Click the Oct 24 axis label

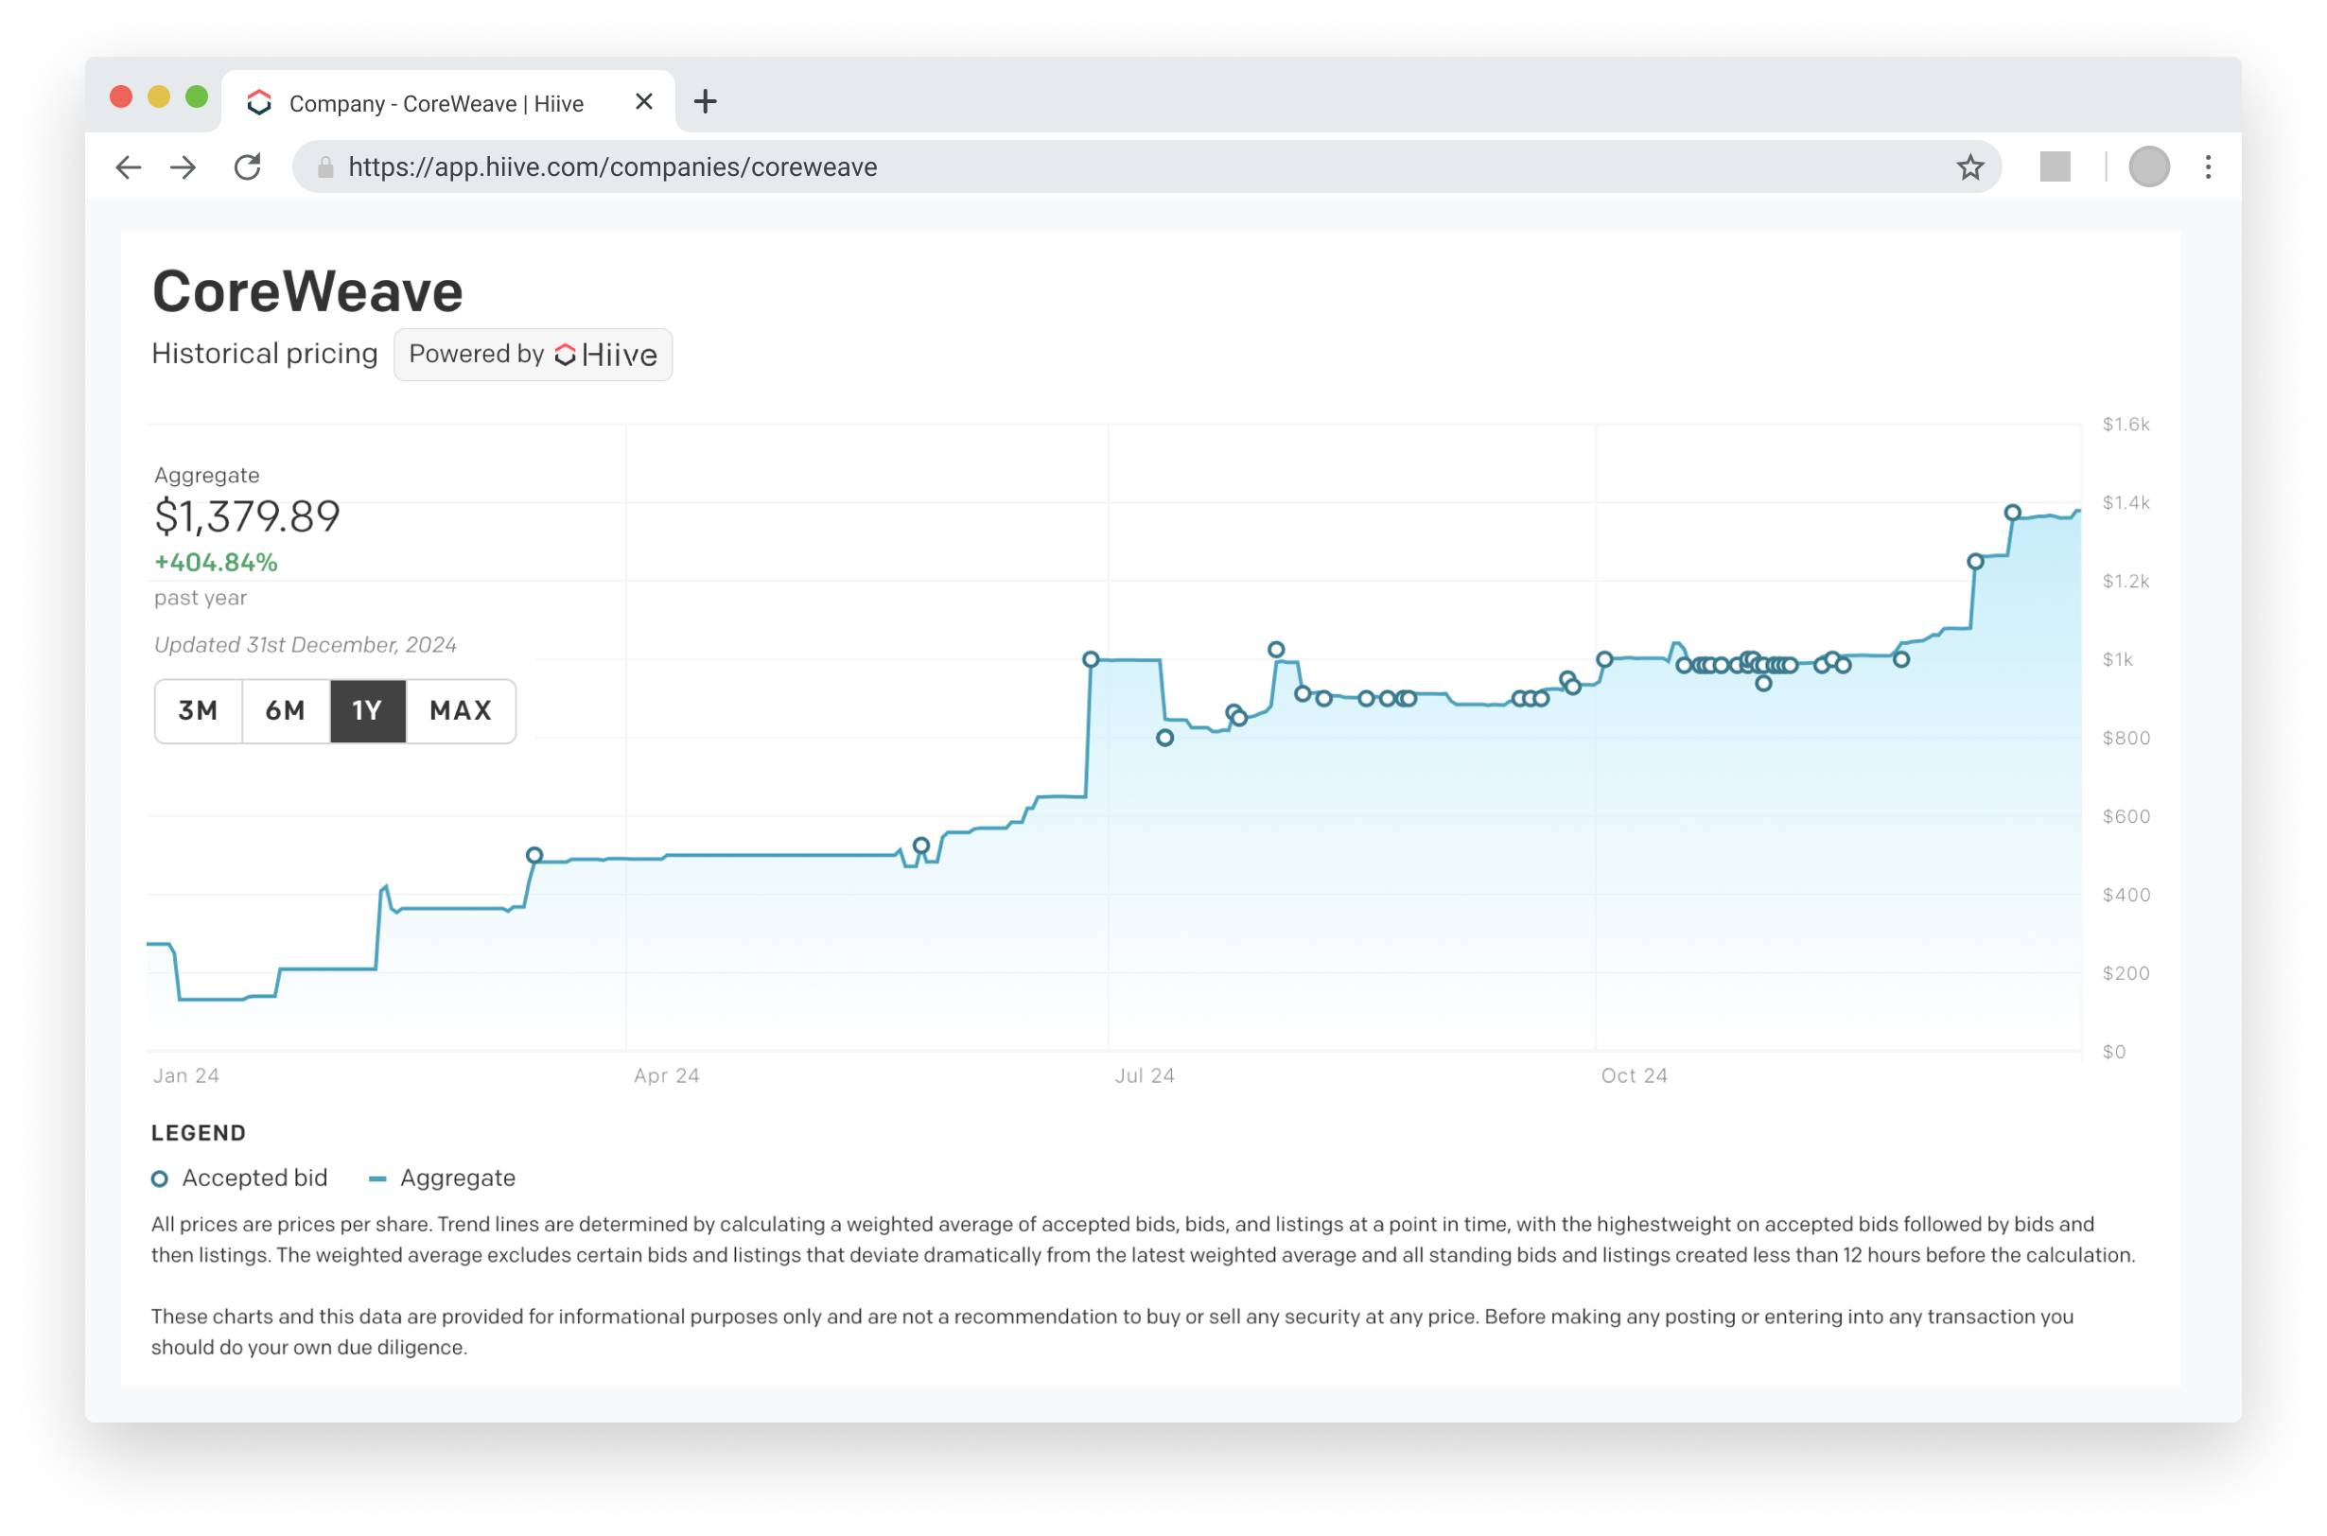click(x=1634, y=1075)
